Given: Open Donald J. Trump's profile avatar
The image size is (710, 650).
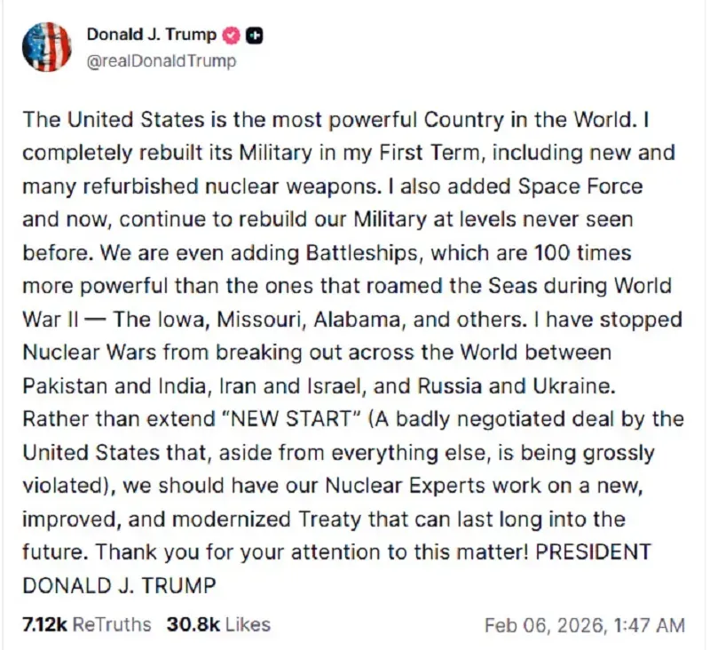Looking at the screenshot, I should tap(46, 48).
